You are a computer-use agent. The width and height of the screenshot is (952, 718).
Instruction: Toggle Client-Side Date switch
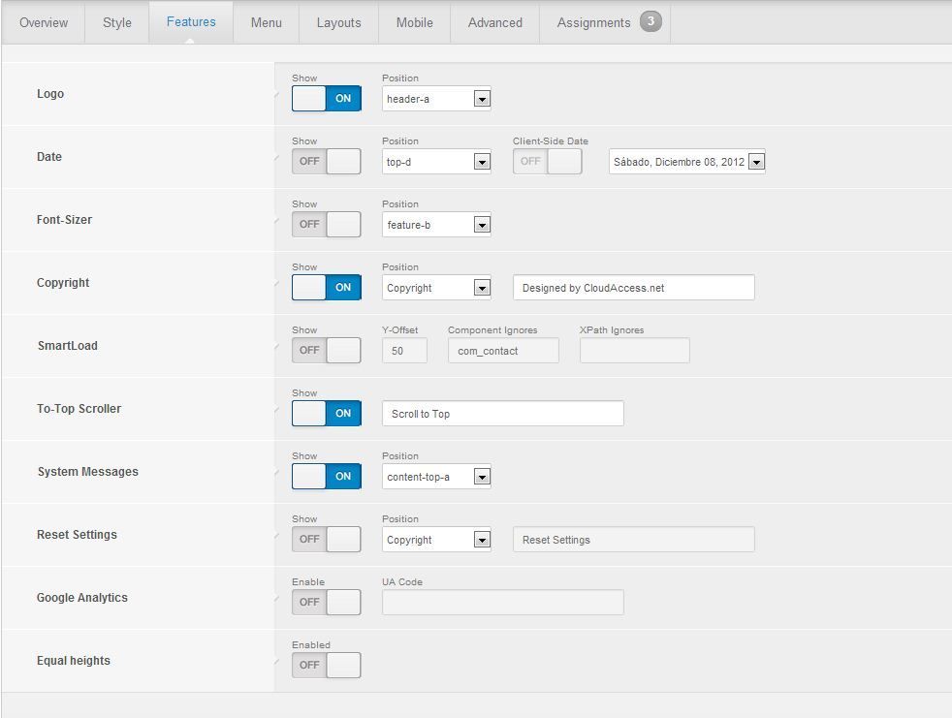pyautogui.click(x=548, y=162)
